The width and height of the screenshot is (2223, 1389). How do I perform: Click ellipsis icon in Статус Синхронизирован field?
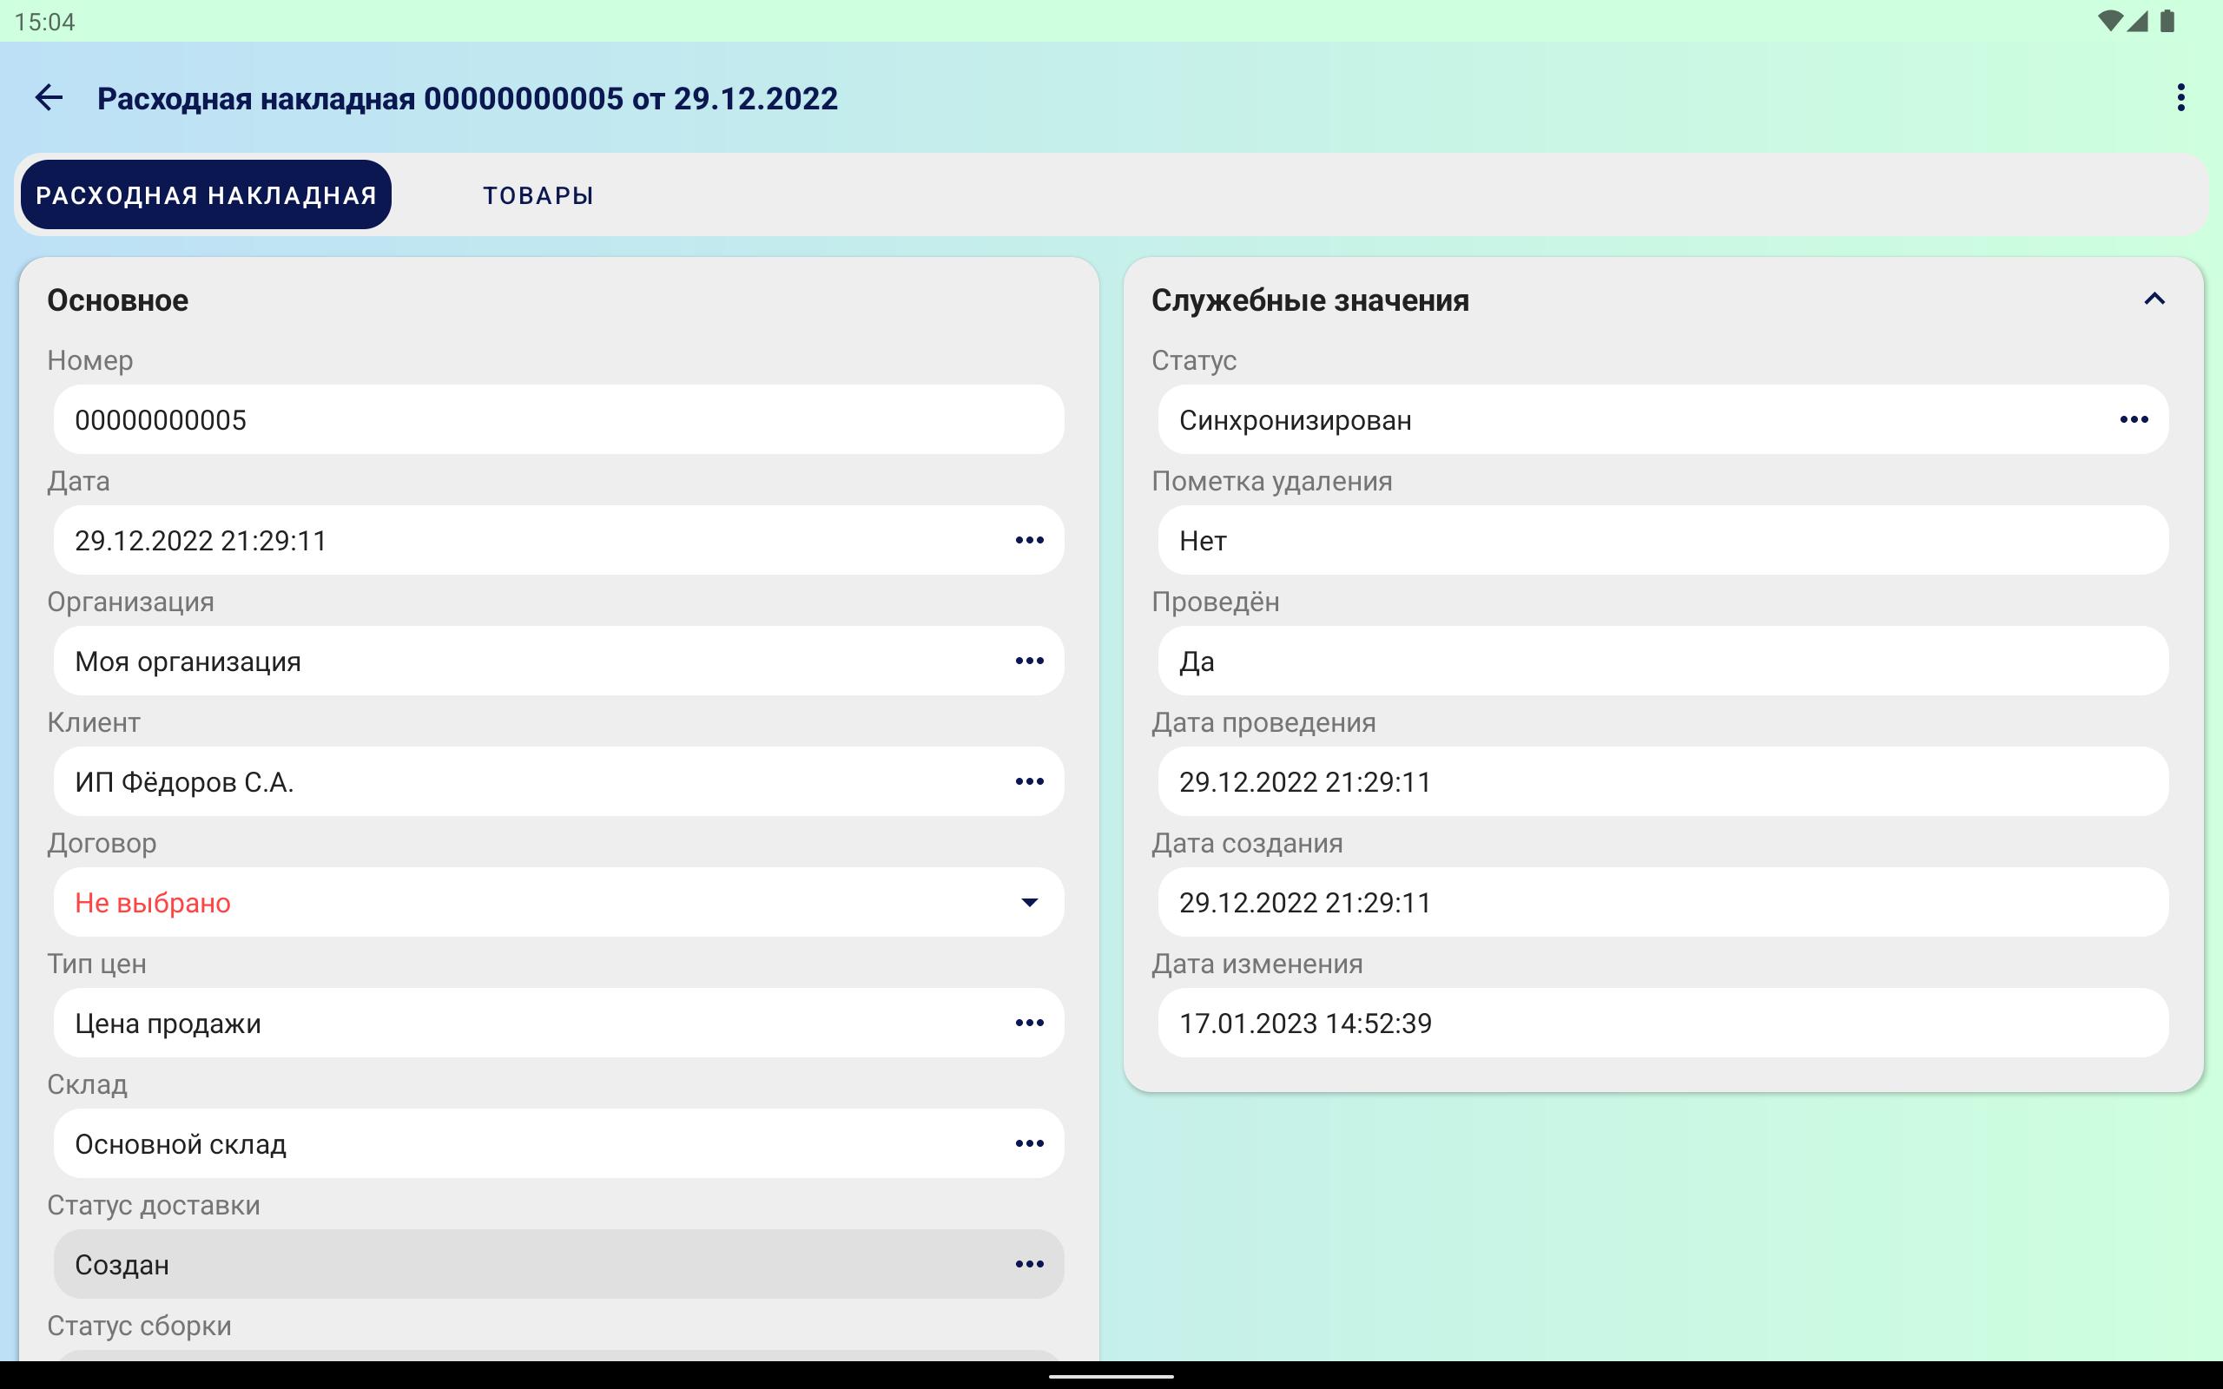click(x=2133, y=420)
